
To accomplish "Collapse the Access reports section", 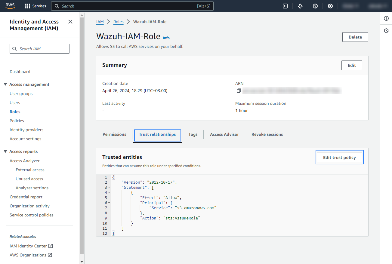I will [5, 151].
